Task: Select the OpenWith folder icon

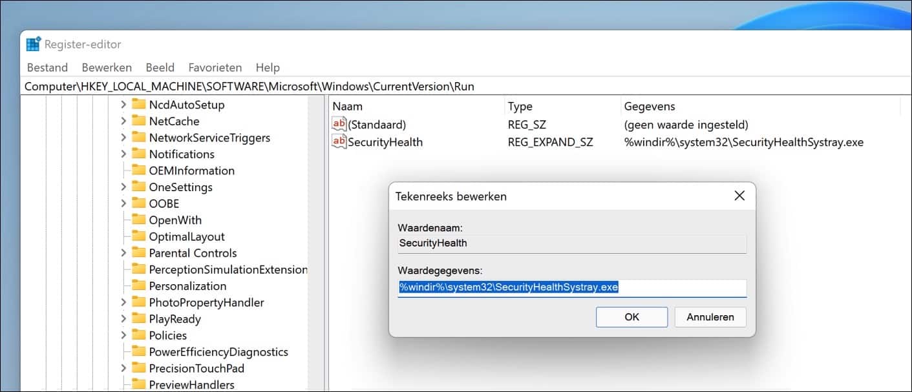Action: tap(140, 220)
